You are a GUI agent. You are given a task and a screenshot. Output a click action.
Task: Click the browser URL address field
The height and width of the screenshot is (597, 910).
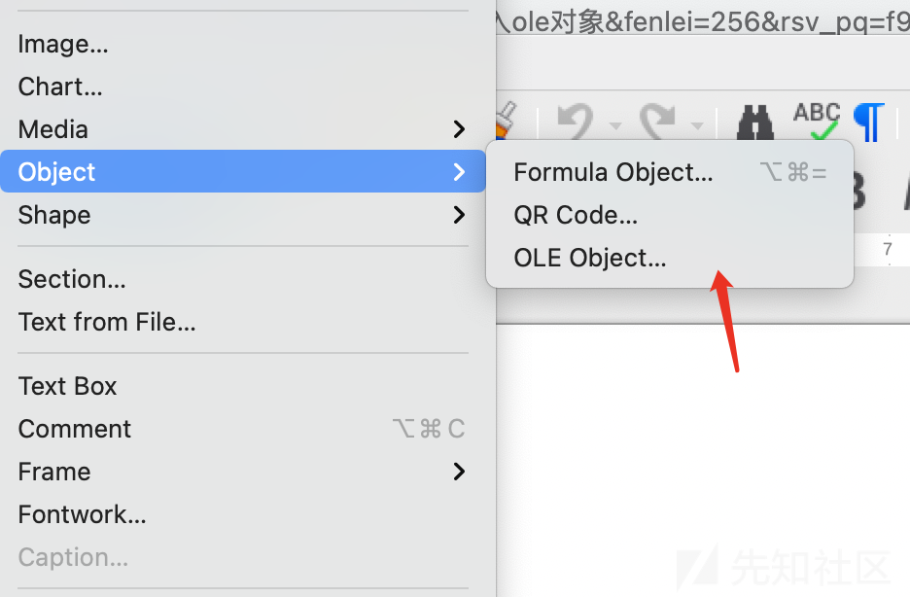coord(703,22)
